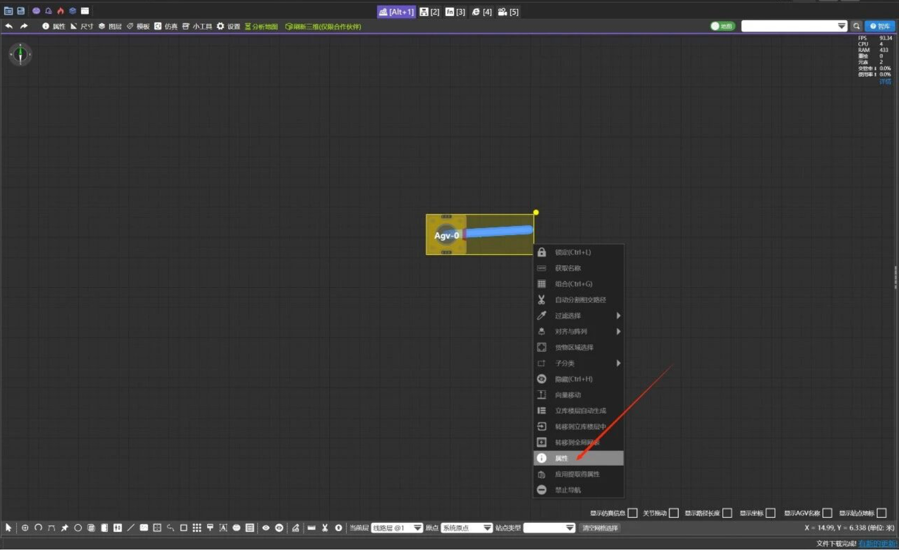Open the 当前层 layer dropdown
The width and height of the screenshot is (899, 550).
(x=396, y=528)
